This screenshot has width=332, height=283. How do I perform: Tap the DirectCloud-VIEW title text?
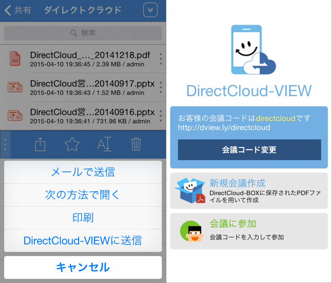pos(249,91)
